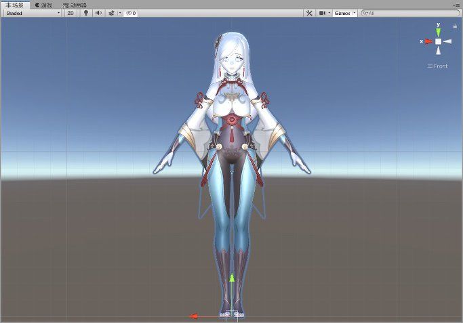Click the scene camera settings icon
The width and height of the screenshot is (463, 323).
click(322, 13)
